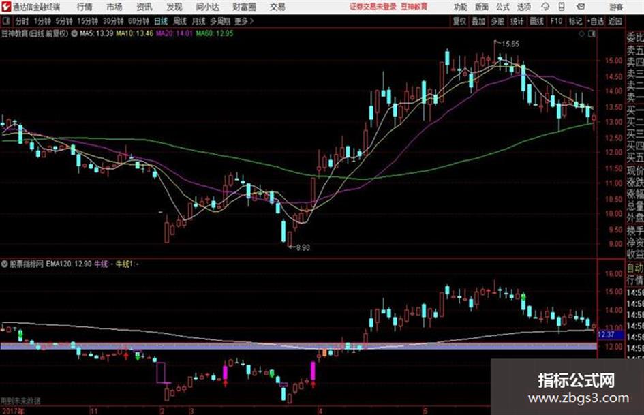This screenshot has width=644, height=415.
Task: Switch to the 1分钟 period tab
Action: click(42, 21)
